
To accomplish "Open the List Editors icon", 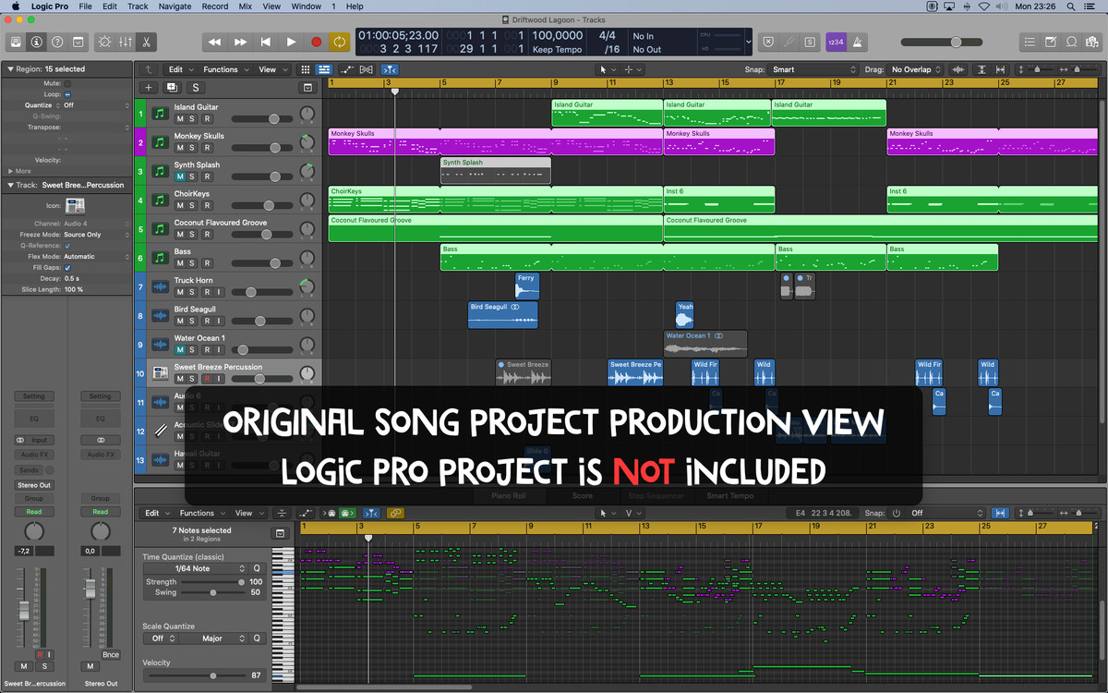I will coord(1030,42).
